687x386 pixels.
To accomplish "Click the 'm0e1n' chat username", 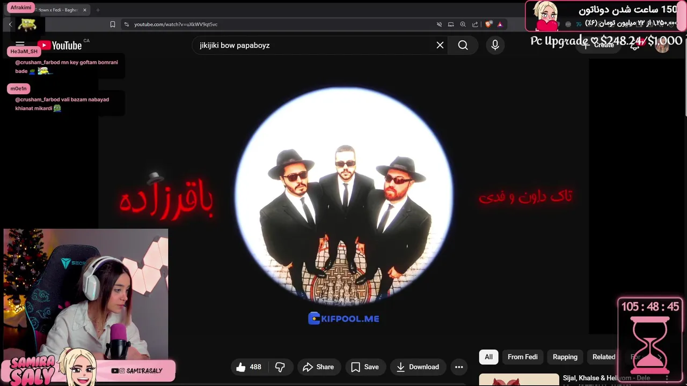I will [x=18, y=88].
